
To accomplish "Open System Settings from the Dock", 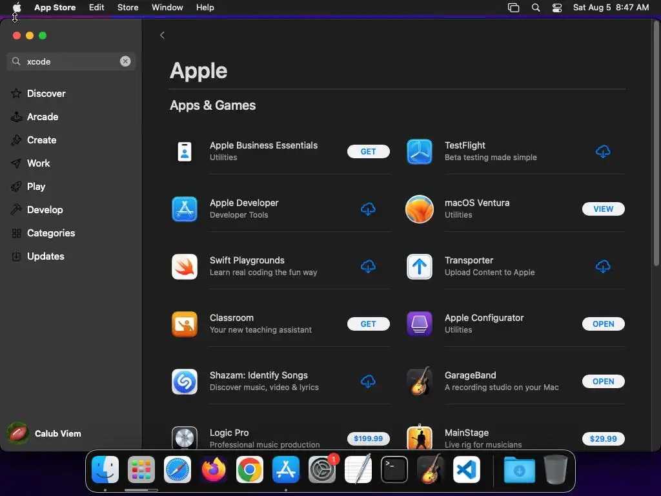I will pos(322,470).
